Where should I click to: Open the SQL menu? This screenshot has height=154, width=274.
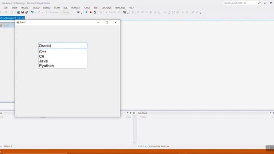click(66, 8)
